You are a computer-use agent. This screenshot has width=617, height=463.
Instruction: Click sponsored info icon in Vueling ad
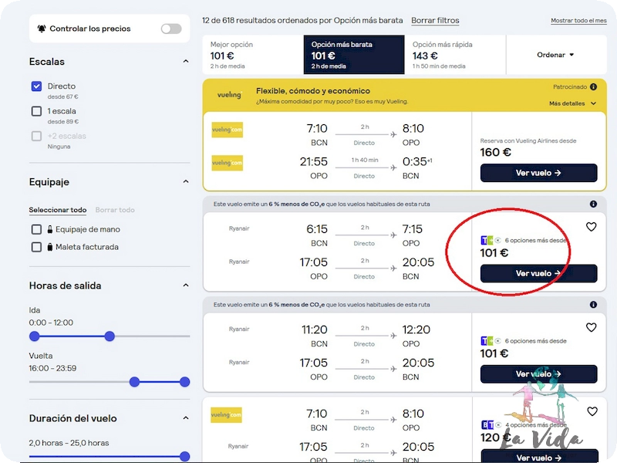pyautogui.click(x=593, y=87)
